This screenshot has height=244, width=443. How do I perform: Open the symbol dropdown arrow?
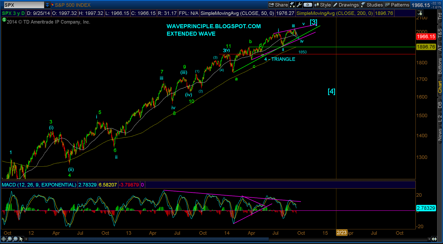coord(47,5)
